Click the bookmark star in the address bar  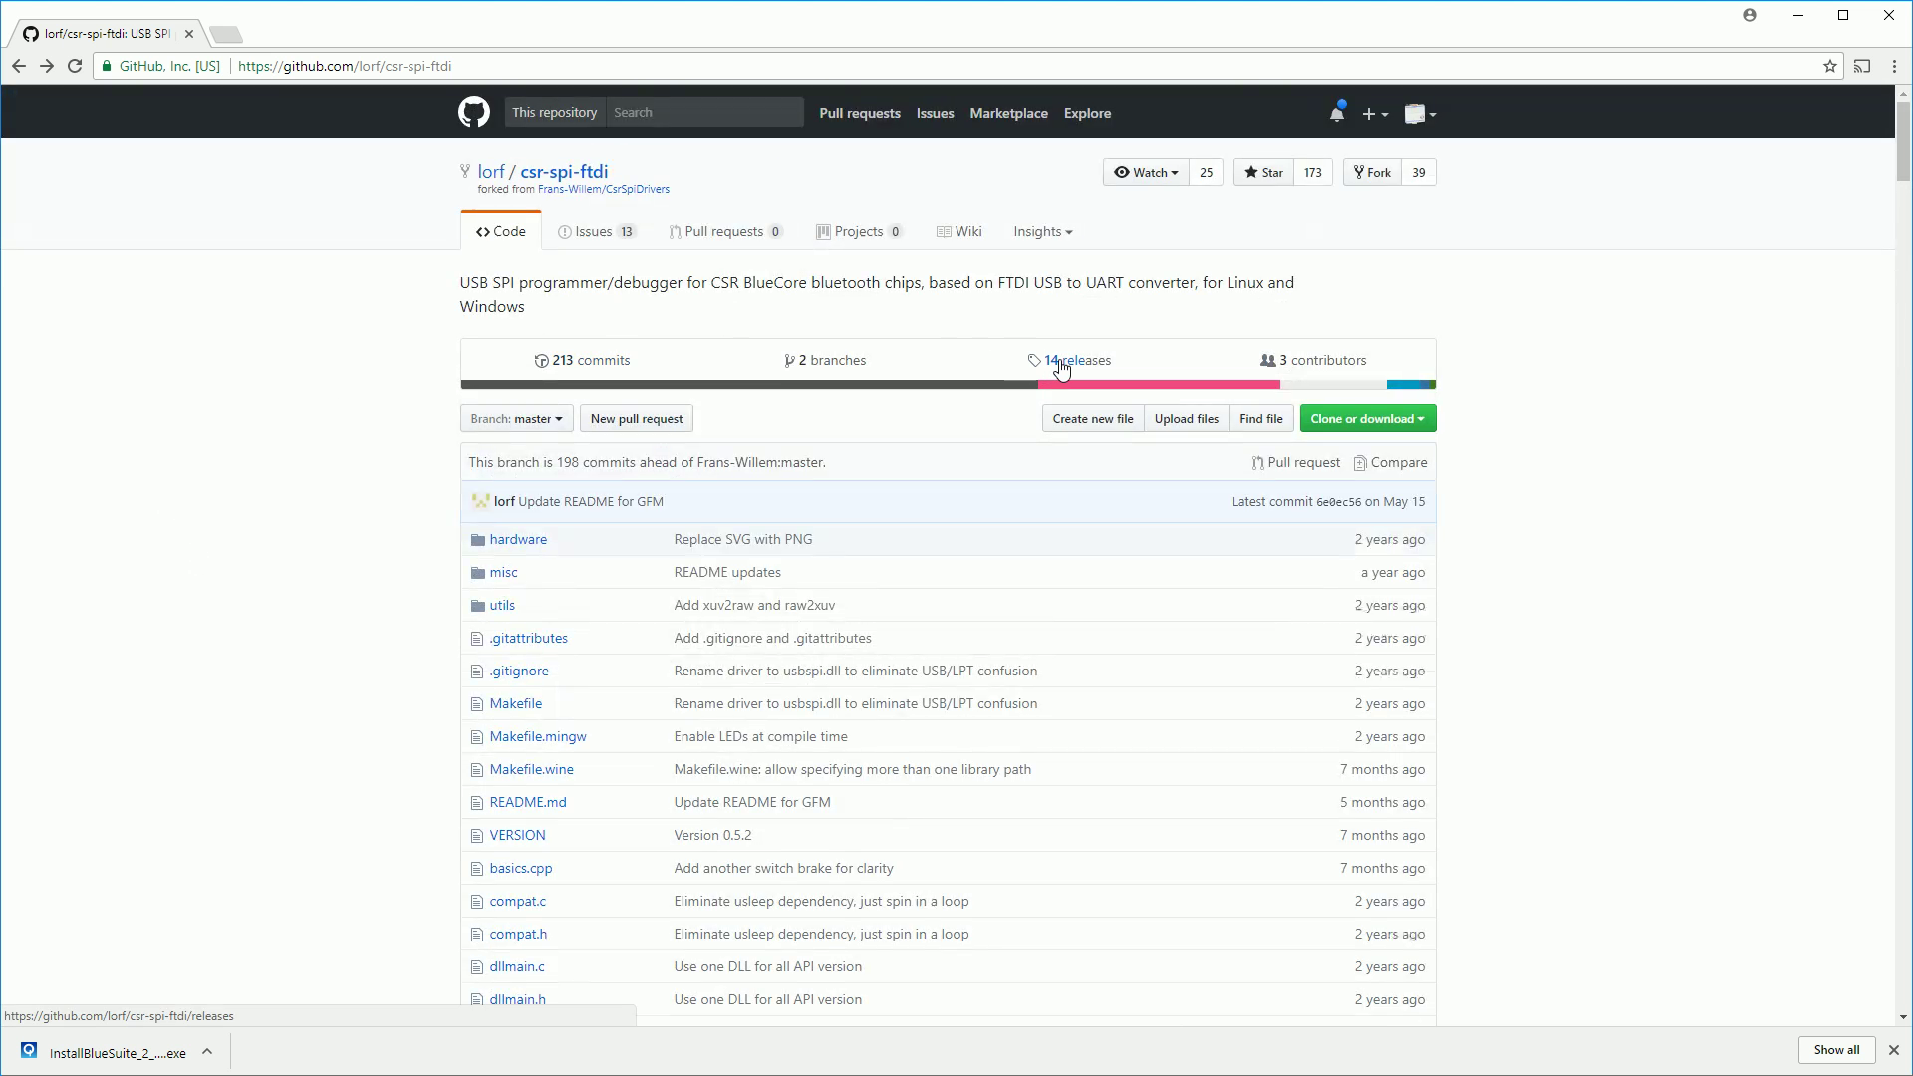coord(1830,66)
